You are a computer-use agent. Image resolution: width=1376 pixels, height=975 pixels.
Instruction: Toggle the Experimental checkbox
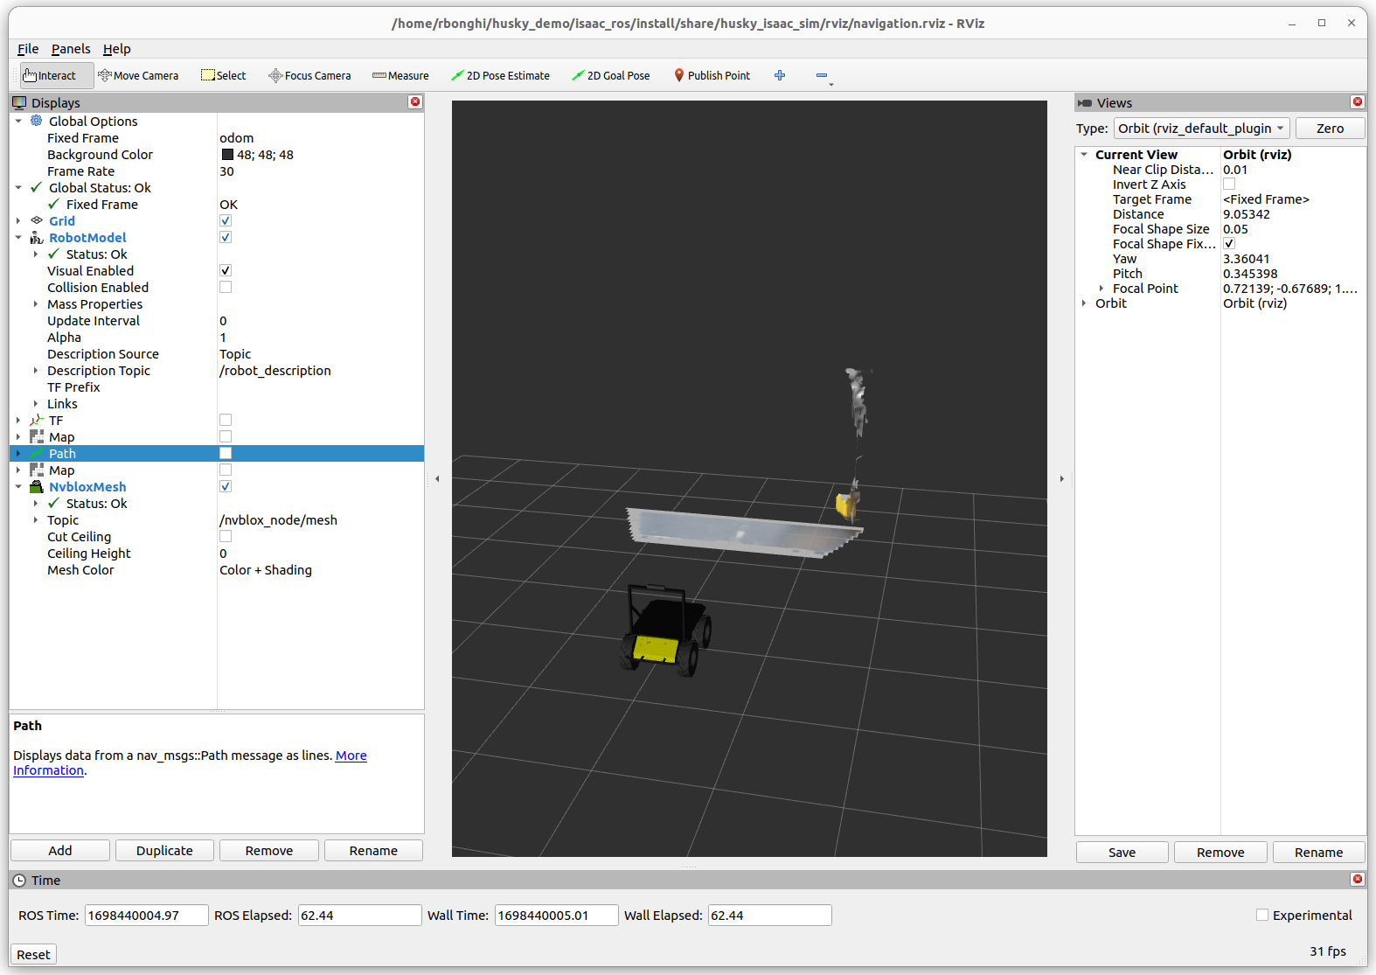(x=1262, y=915)
